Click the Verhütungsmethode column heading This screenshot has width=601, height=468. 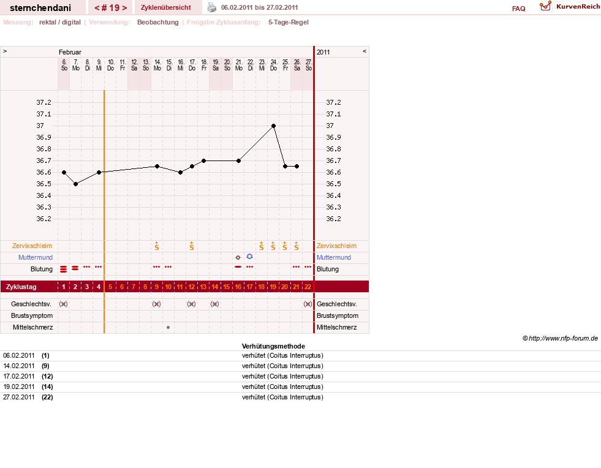pos(273,346)
